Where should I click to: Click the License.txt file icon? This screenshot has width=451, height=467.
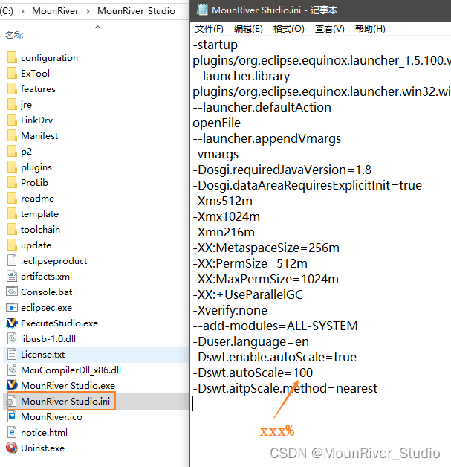click(x=12, y=354)
